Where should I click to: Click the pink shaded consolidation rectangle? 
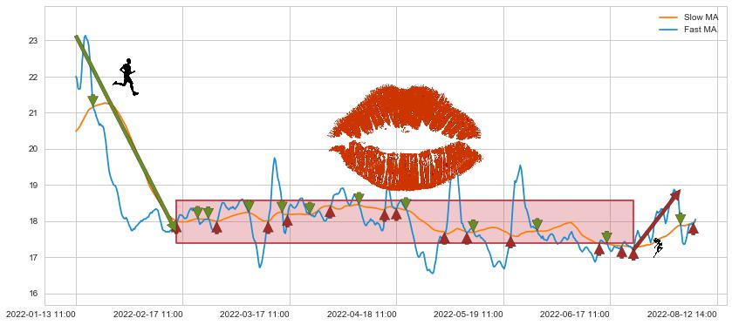pyautogui.click(x=405, y=221)
